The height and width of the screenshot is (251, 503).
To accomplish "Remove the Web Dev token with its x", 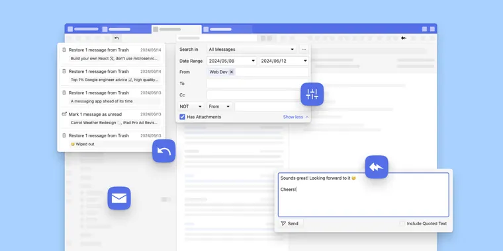I will [x=232, y=72].
